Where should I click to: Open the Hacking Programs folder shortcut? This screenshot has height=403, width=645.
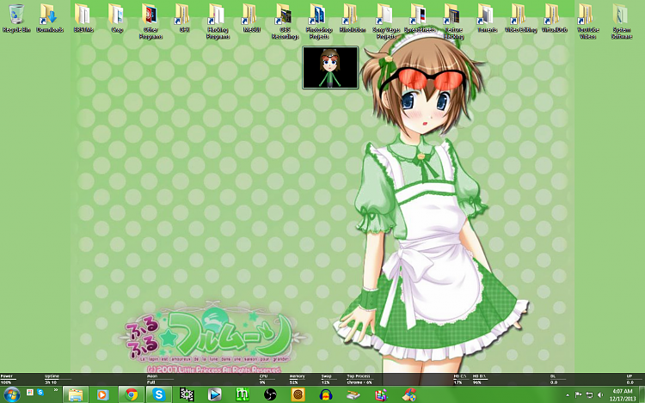(218, 21)
